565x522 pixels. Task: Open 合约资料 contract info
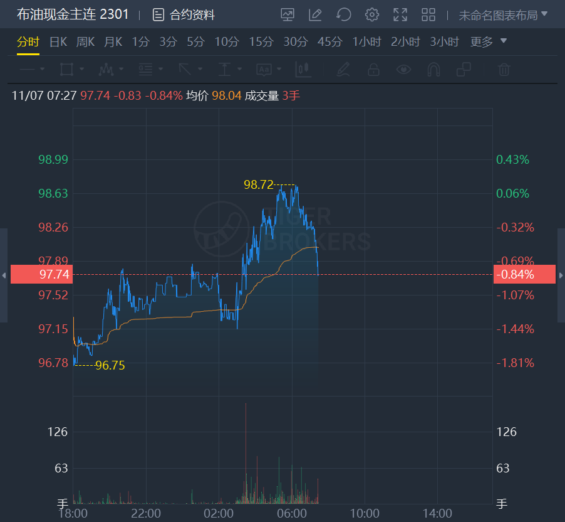tap(184, 14)
